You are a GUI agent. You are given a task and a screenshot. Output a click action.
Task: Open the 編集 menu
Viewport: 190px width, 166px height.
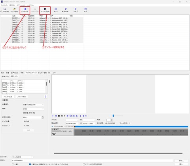(x=12, y=5)
